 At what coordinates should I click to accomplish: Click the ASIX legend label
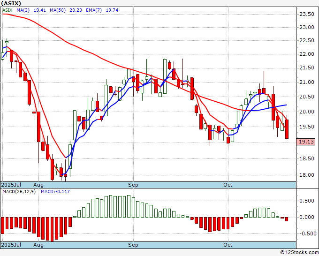coord(8,10)
